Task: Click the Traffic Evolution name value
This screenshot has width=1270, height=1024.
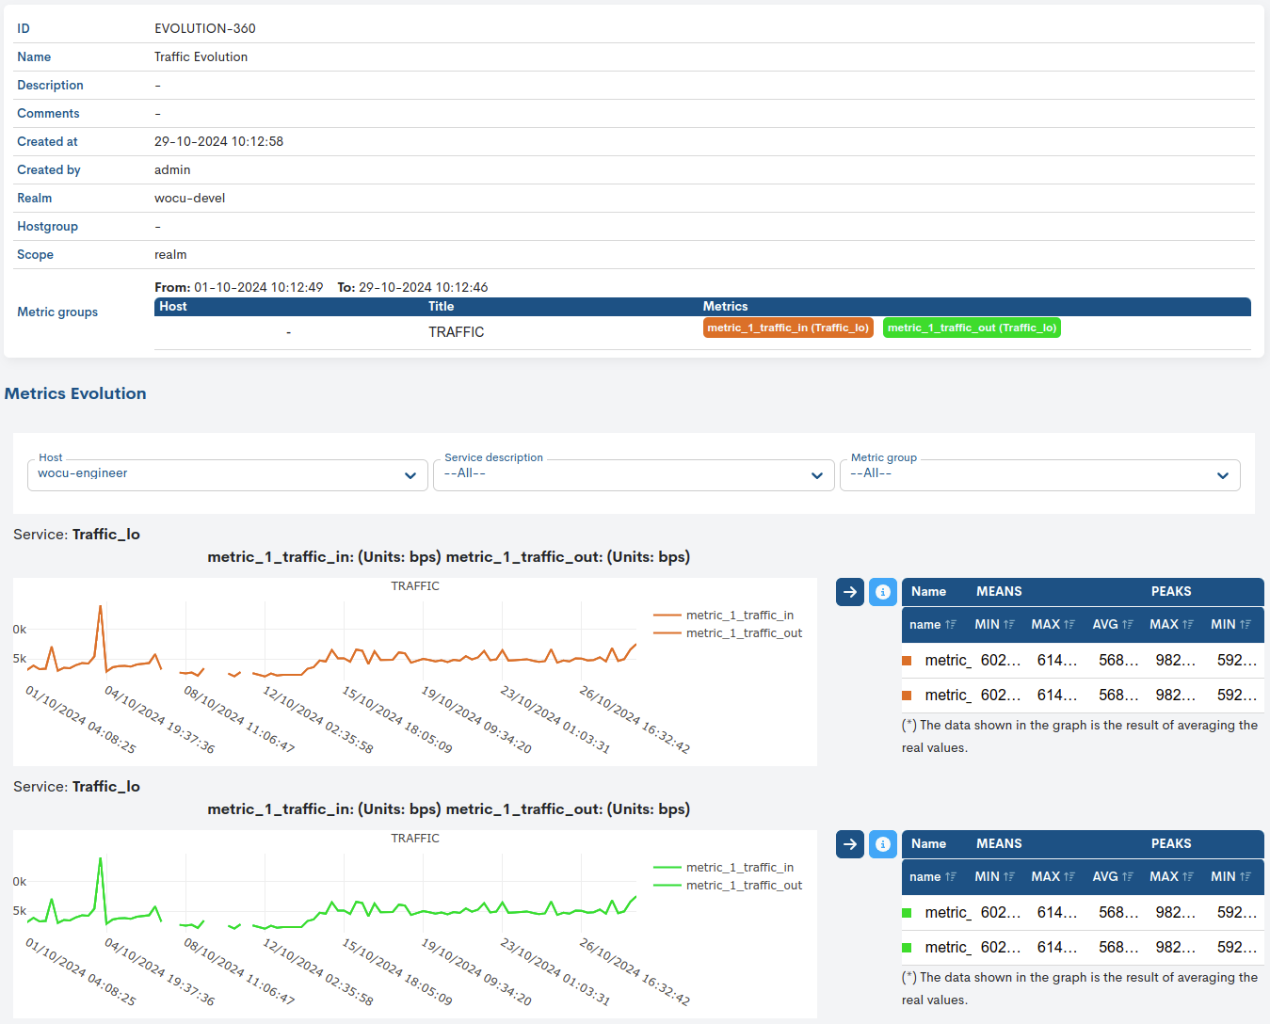Action: (201, 56)
